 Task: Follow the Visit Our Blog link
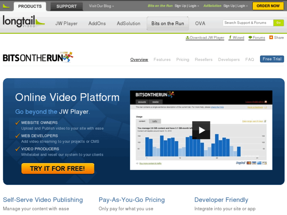tap(101, 6)
